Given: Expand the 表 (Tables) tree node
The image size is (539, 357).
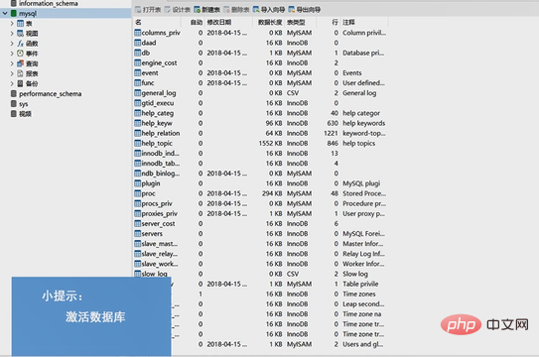Looking at the screenshot, I should [12, 24].
